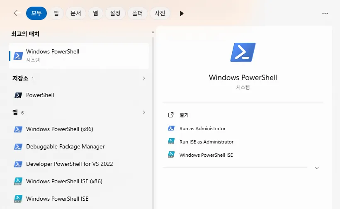Click the Windows PowerShell (x86) icon
The width and height of the screenshot is (340, 209).
18,129
